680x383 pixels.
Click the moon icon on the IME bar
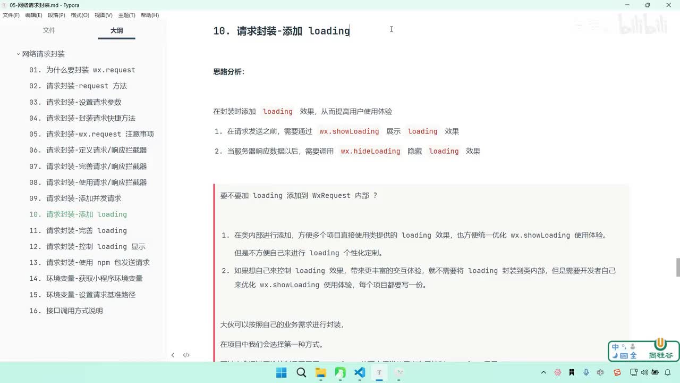point(615,356)
